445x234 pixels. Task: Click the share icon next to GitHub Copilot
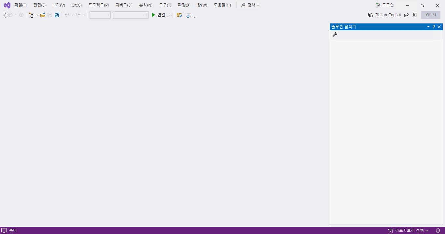coord(407,15)
